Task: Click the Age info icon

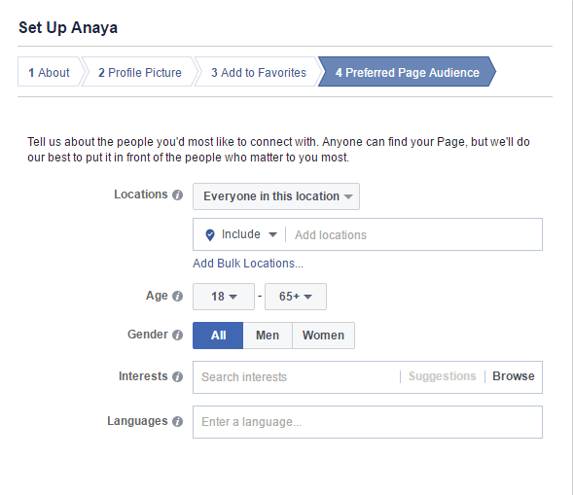Action: (x=178, y=296)
